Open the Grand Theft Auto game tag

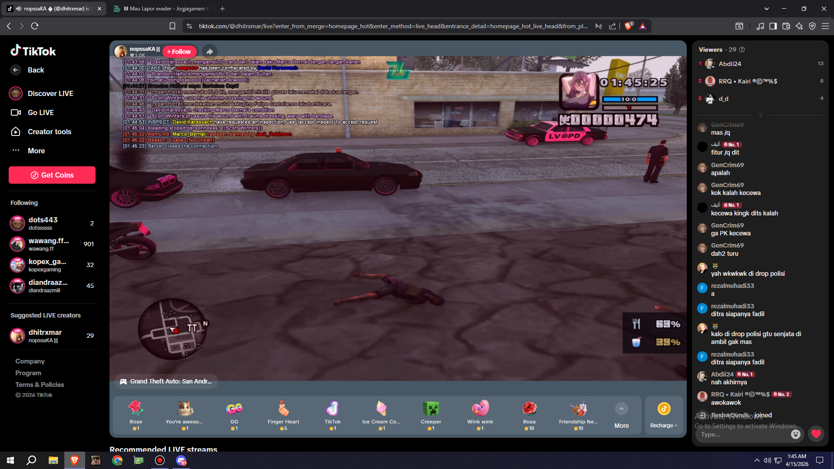[x=166, y=381]
